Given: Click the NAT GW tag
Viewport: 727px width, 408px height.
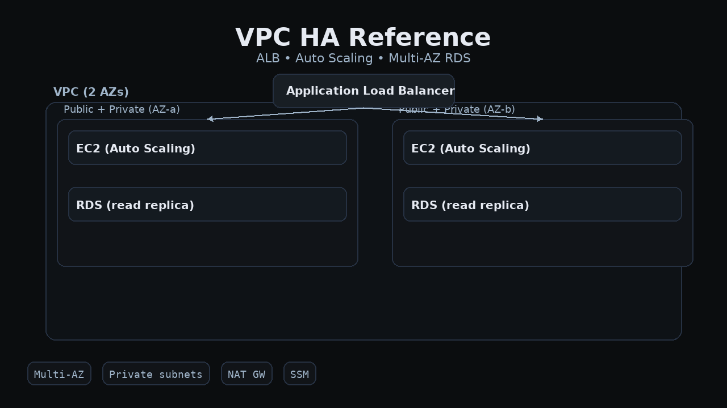Looking at the screenshot, I should [246, 374].
